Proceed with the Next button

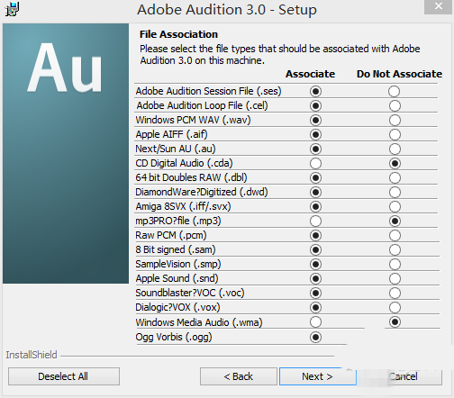tap(318, 376)
